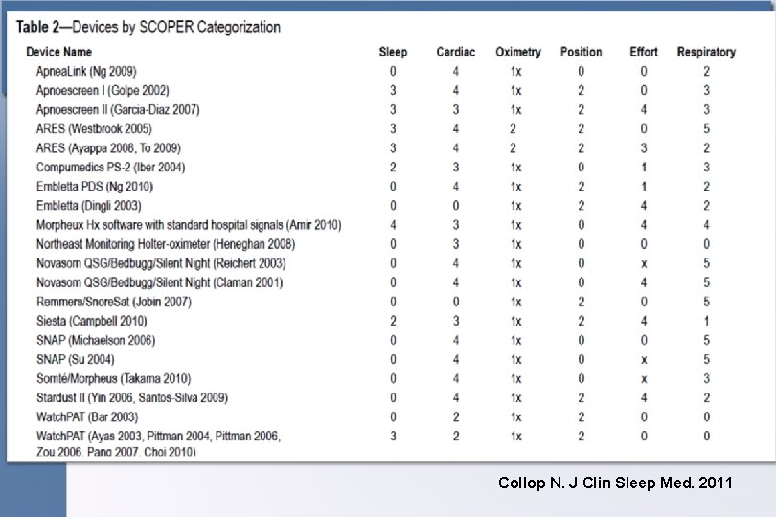Click Effort value 4 in Apnoescreen II row

click(644, 110)
